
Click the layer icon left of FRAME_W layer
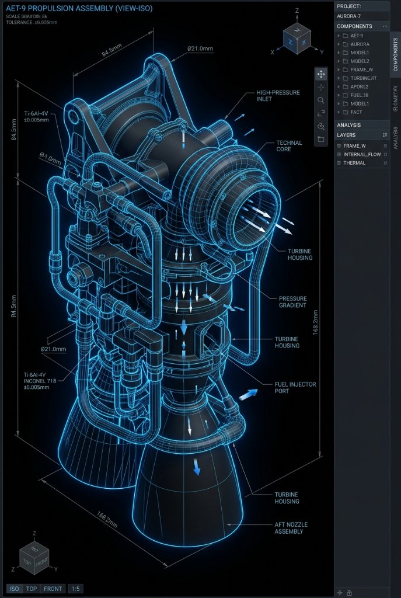339,145
